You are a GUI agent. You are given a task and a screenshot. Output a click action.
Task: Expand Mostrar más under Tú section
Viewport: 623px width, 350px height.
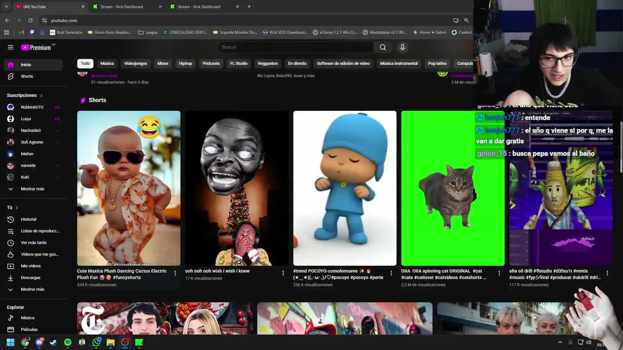click(33, 289)
